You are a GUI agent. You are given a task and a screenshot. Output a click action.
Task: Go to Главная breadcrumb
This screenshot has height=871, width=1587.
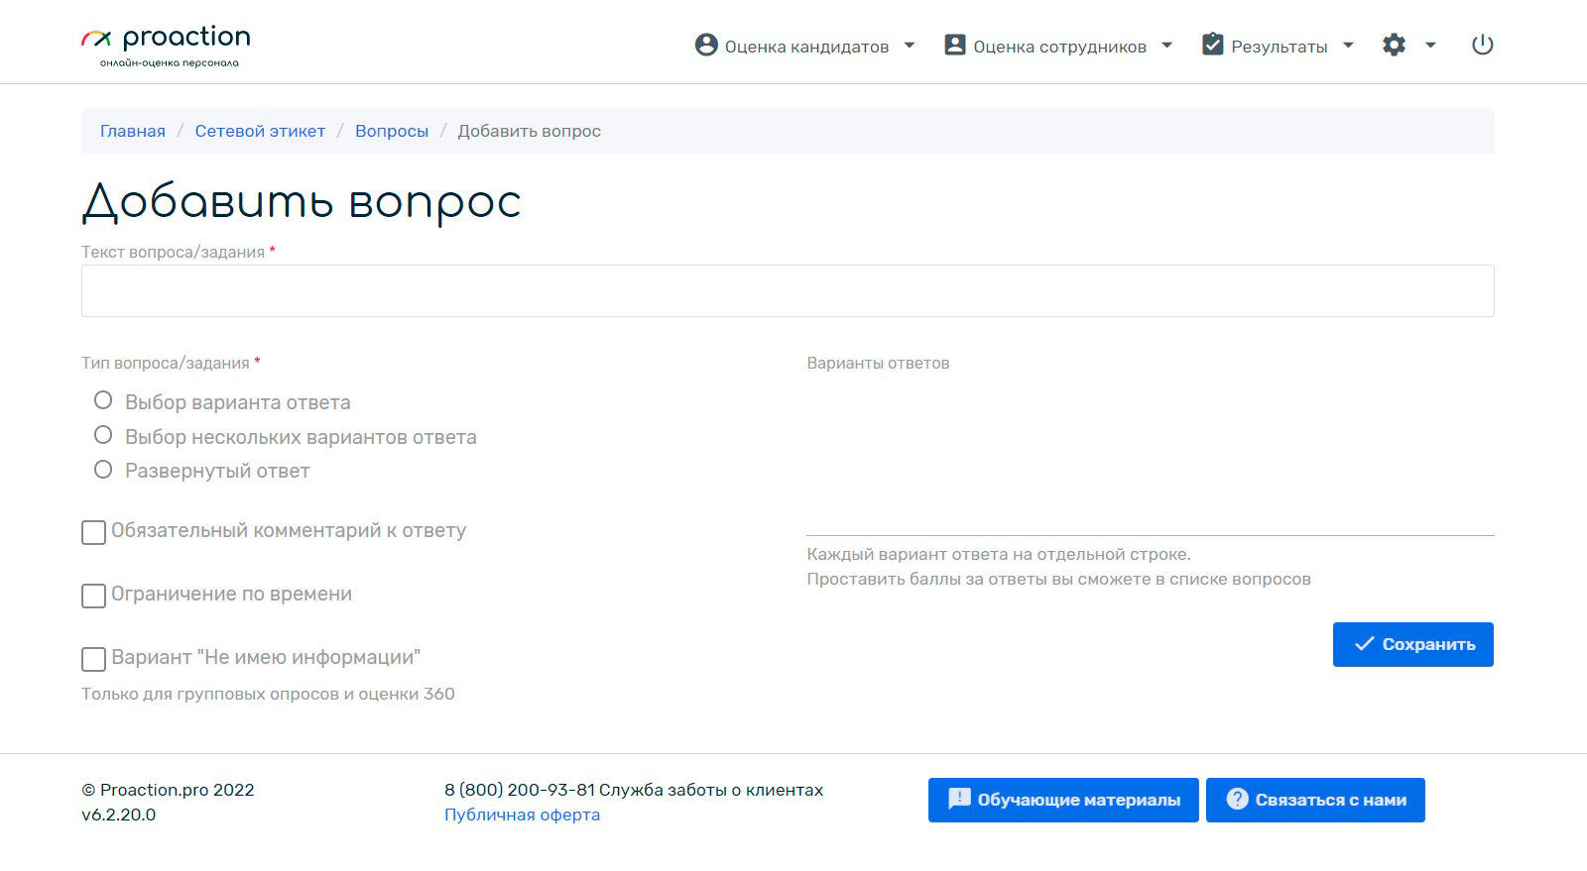tap(133, 131)
